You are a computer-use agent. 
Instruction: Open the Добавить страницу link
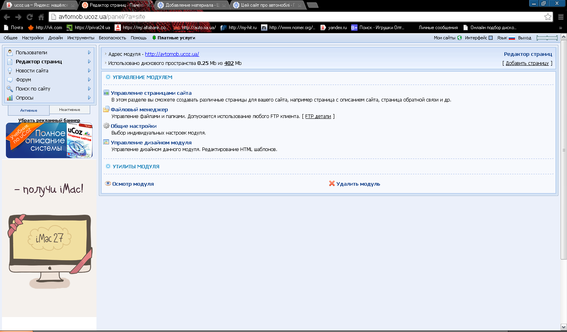click(x=527, y=63)
